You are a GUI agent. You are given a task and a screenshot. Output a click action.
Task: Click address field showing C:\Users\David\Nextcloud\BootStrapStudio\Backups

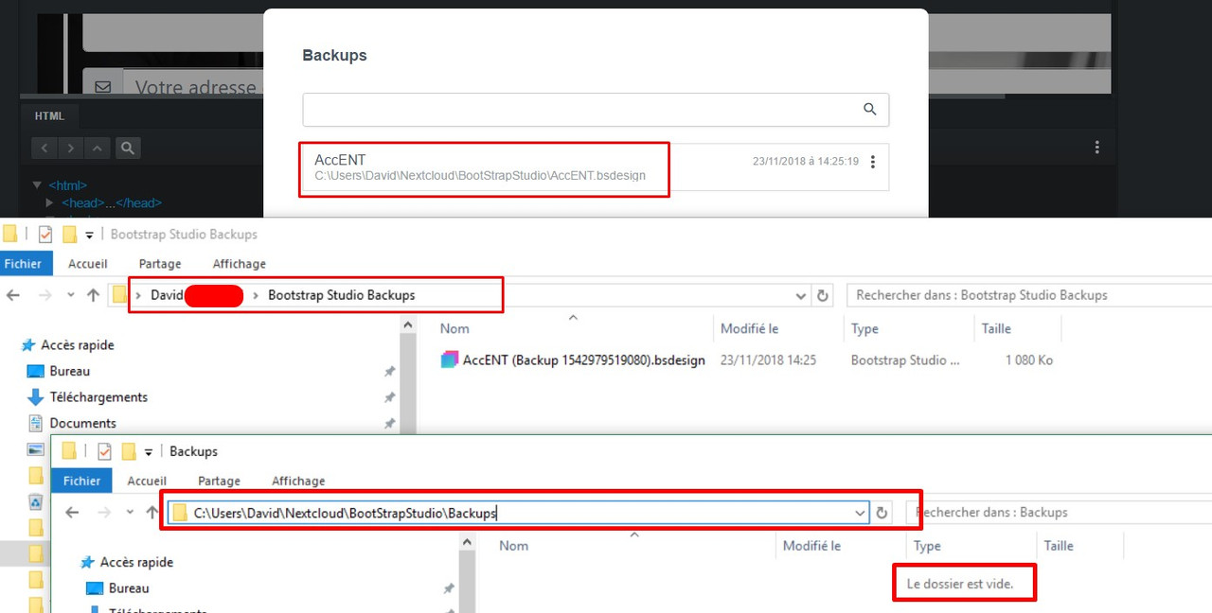[518, 513]
